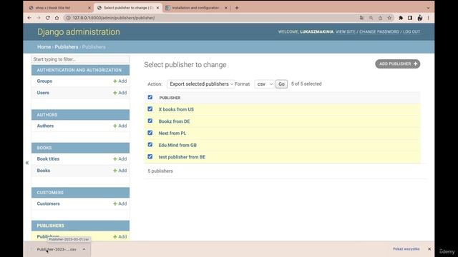
Task: Click the sidebar filter input field
Action: pos(80,59)
